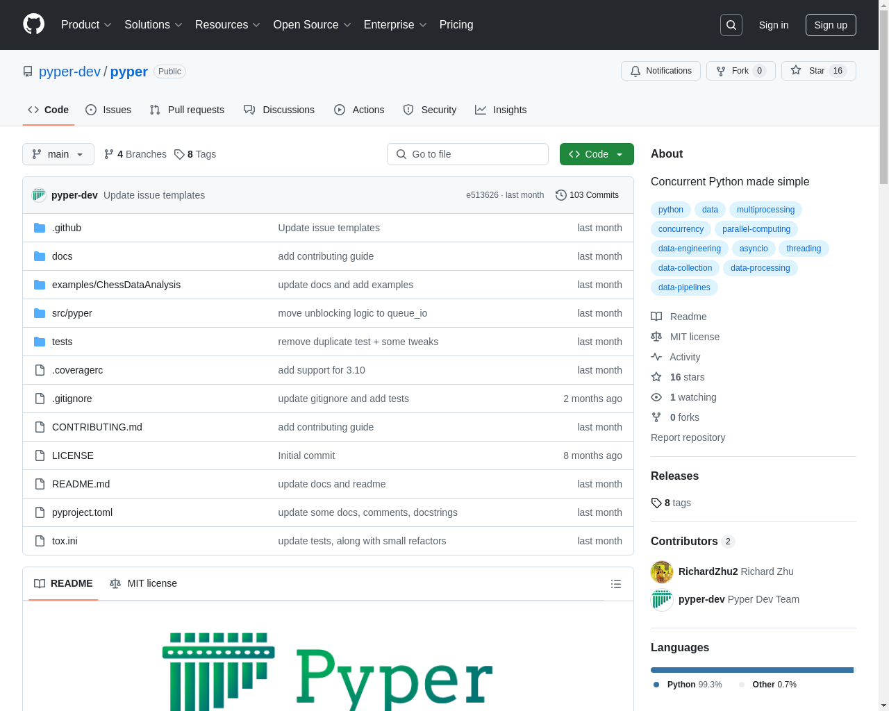The width and height of the screenshot is (889, 711).
Task: Click the fork icon beside 0 forks
Action: tap(656, 417)
